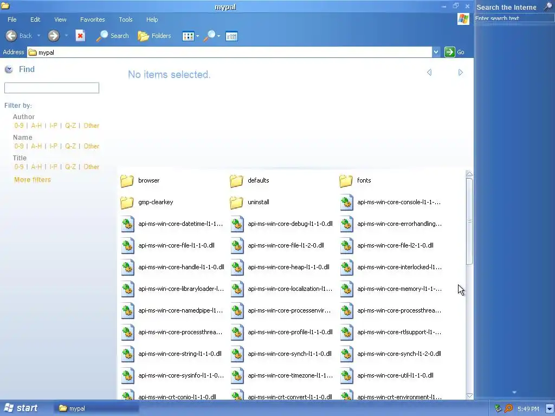Select api-ms-win-core-synch-l1-1-0.dll filename
This screenshot has width=555, height=416.
pyautogui.click(x=289, y=354)
